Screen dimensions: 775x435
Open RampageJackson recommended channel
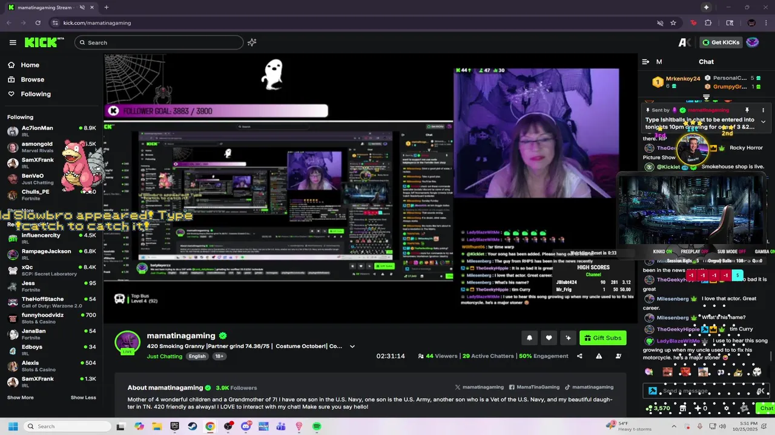pos(51,254)
